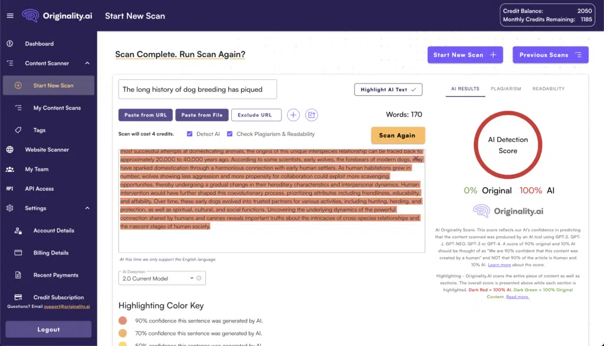The width and height of the screenshot is (604, 346).
Task: Toggle the Detect AI checkbox
Action: (x=189, y=134)
